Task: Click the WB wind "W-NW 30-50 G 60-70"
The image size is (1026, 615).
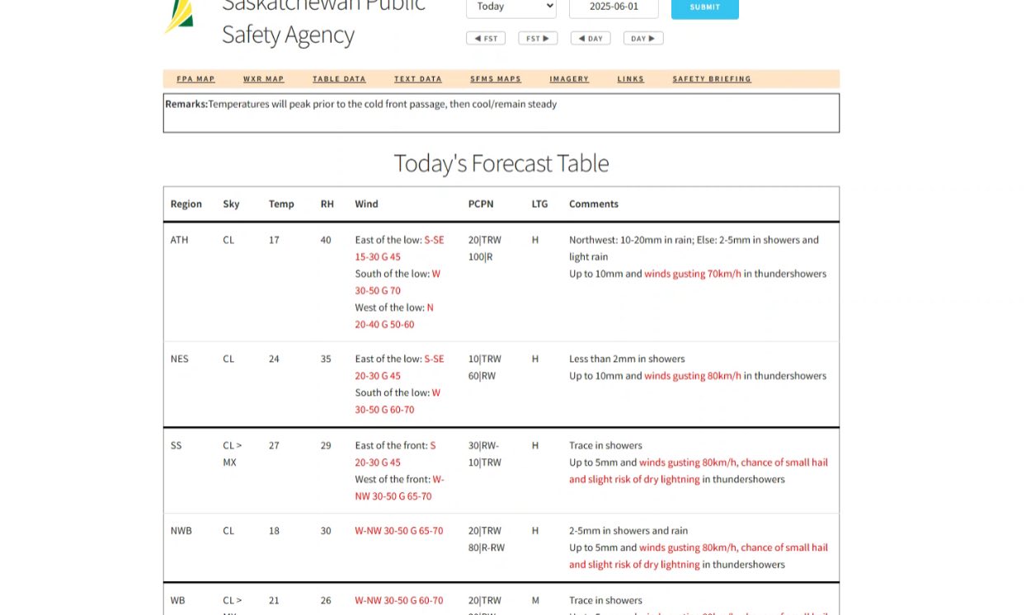Action: [x=399, y=601]
